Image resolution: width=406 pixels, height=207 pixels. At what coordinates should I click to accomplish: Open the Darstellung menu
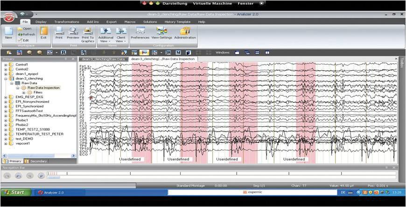tap(175, 4)
